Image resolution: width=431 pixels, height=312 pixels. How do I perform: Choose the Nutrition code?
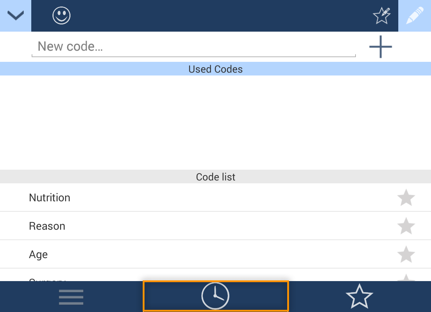216,198
